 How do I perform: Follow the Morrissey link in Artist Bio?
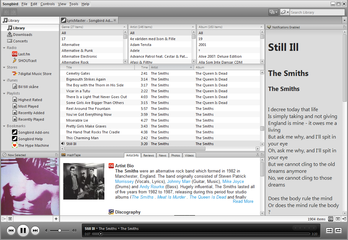coord(125,181)
